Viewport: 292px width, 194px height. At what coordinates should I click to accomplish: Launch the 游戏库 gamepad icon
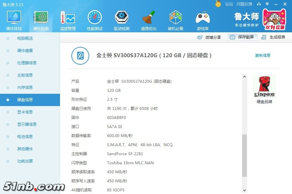coord(202,19)
